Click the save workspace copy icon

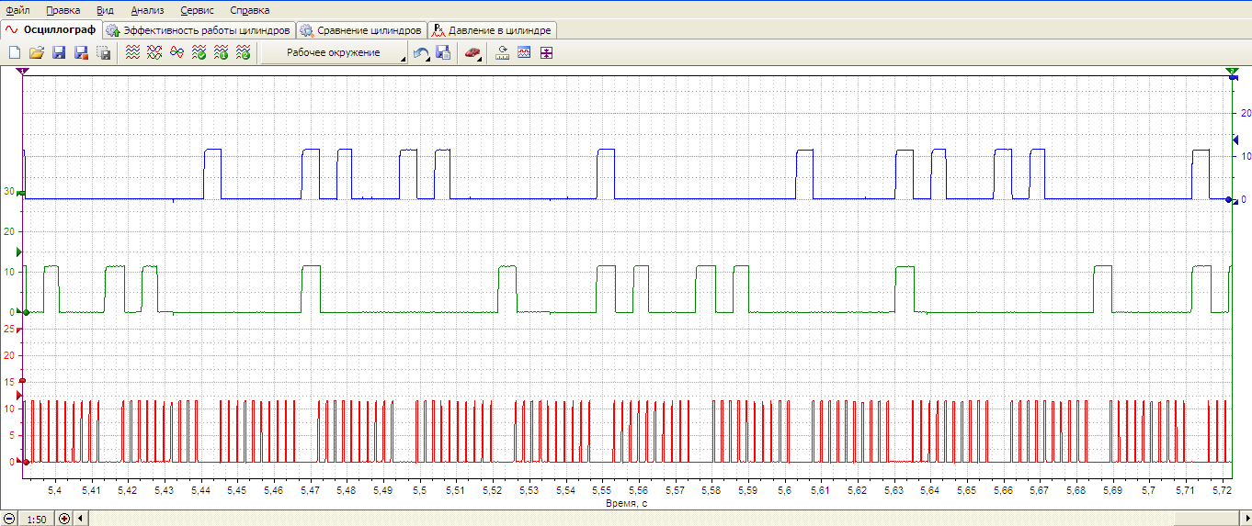(x=443, y=53)
